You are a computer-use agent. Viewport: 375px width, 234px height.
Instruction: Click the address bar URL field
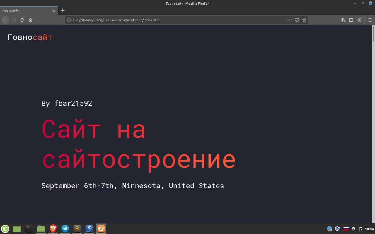coord(186,20)
